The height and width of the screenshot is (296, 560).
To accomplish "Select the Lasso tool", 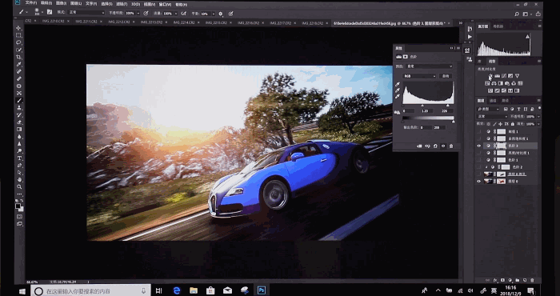I will click(x=18, y=42).
